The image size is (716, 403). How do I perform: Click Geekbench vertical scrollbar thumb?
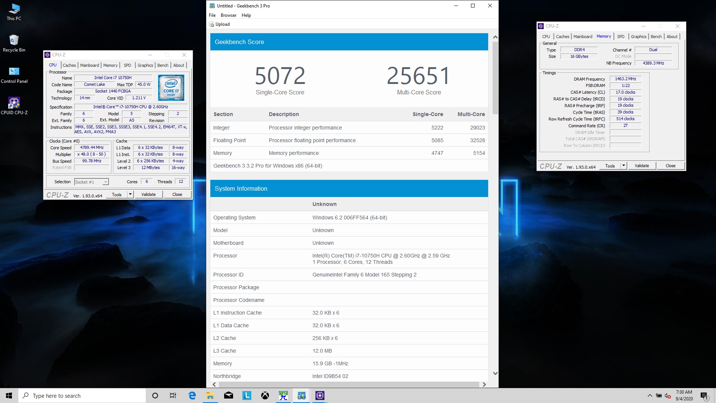[x=495, y=78]
